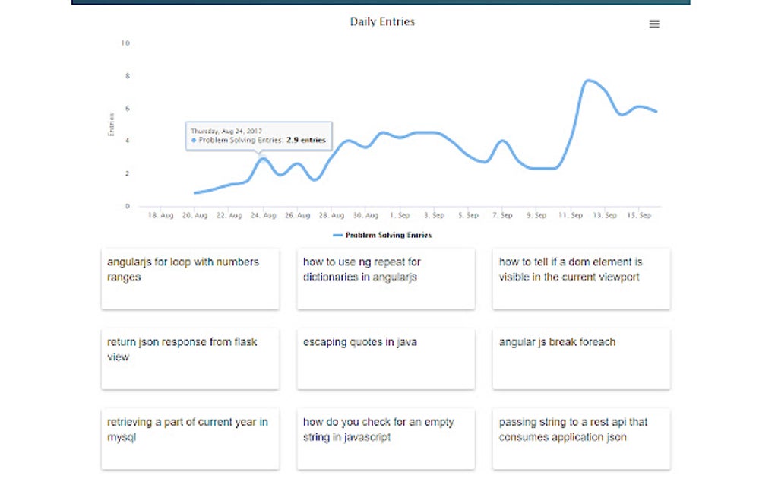Select the 18. Aug axis label

point(160,215)
